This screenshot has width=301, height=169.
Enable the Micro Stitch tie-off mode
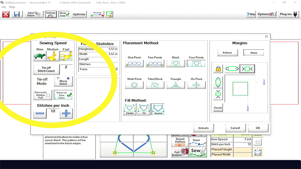pyautogui.click(x=63, y=81)
